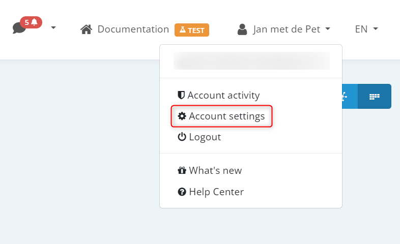Select Account activity menu entry

223,95
